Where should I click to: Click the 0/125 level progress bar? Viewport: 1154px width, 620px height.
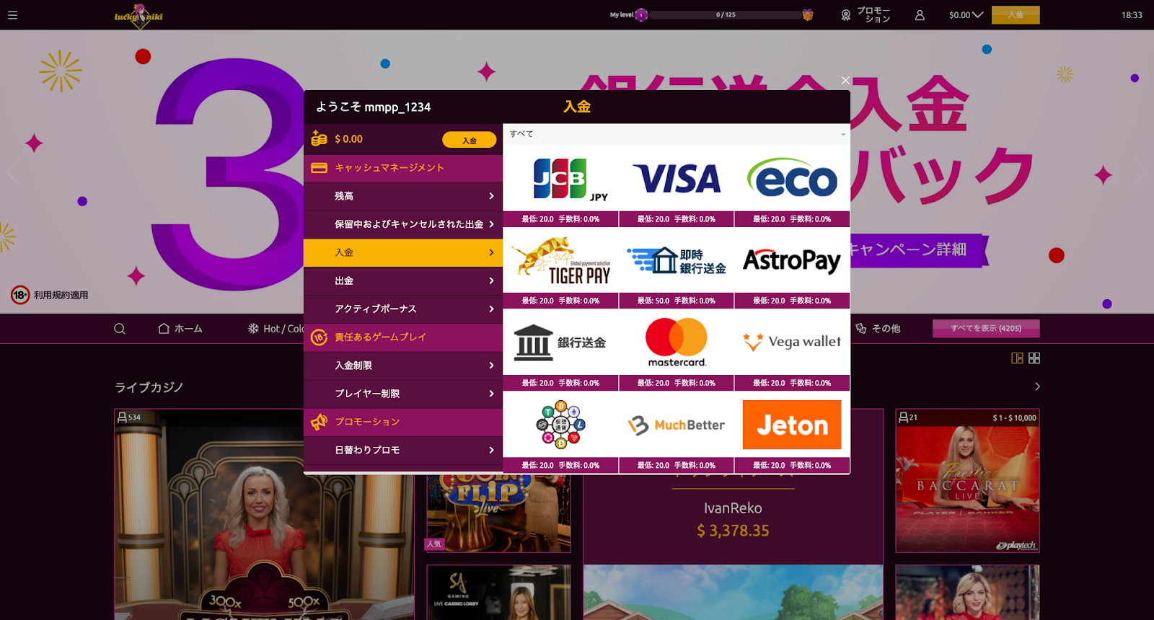pos(726,15)
